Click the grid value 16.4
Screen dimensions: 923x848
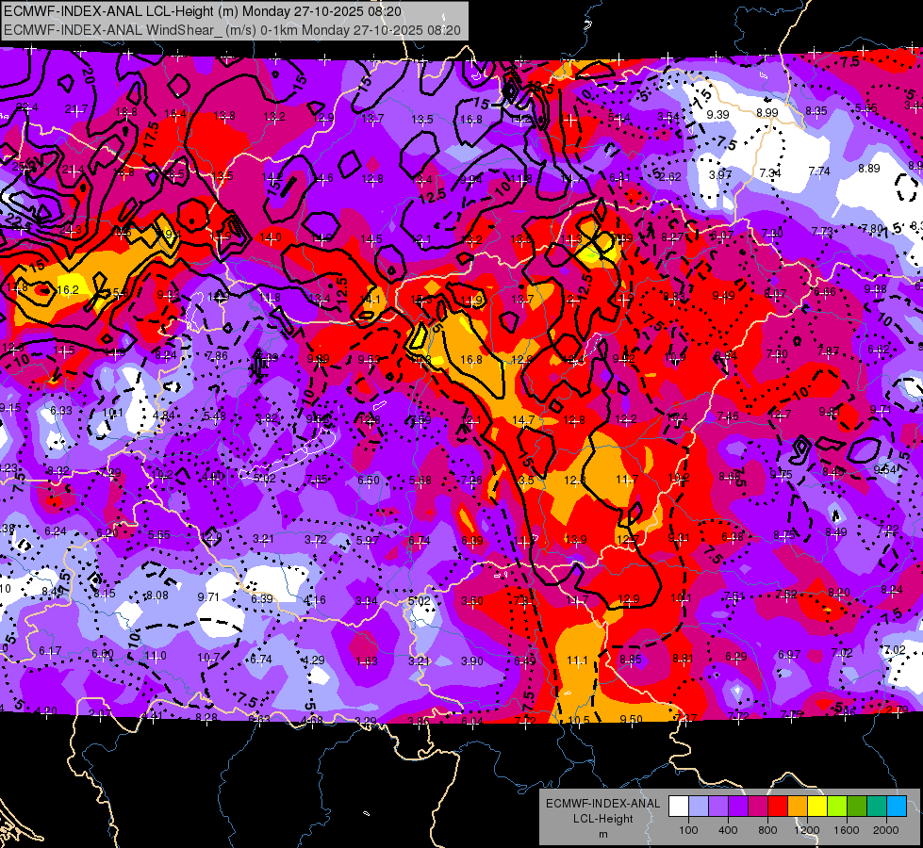[175, 114]
